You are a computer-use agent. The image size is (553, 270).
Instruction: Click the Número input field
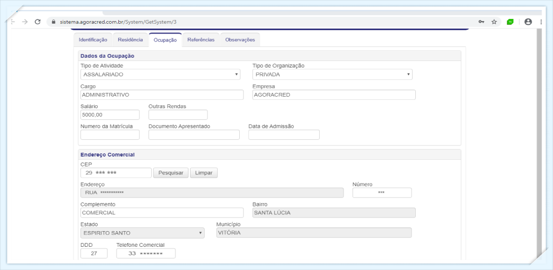click(x=382, y=193)
